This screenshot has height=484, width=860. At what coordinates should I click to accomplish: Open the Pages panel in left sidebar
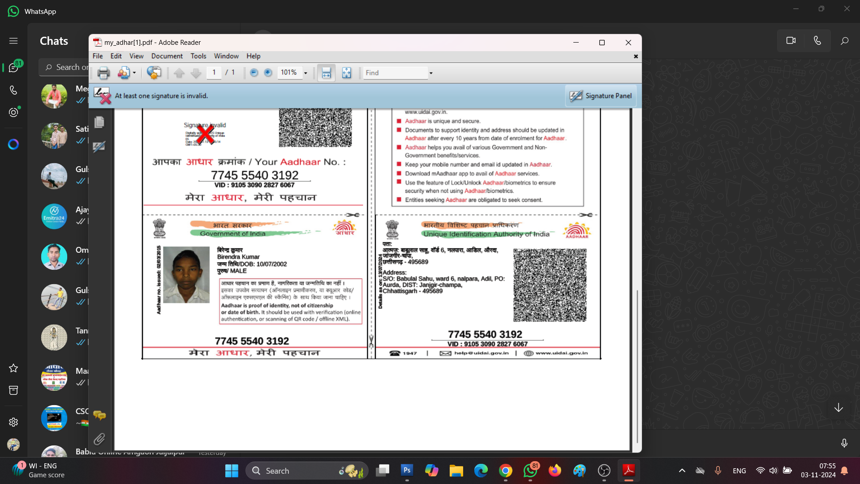99,122
